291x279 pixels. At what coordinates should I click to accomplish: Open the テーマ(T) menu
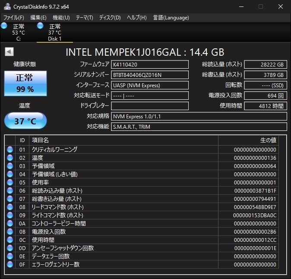point(84,18)
